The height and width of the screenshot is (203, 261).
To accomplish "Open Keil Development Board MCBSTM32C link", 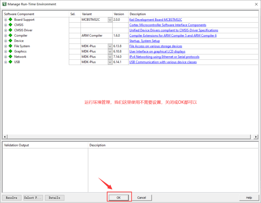I will (156, 20).
